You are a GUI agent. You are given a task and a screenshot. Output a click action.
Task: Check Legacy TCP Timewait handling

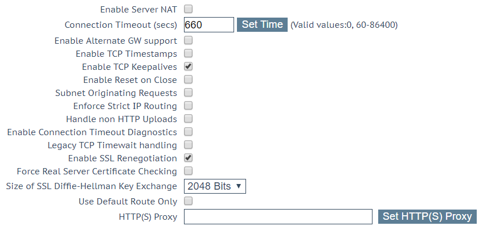click(188, 145)
